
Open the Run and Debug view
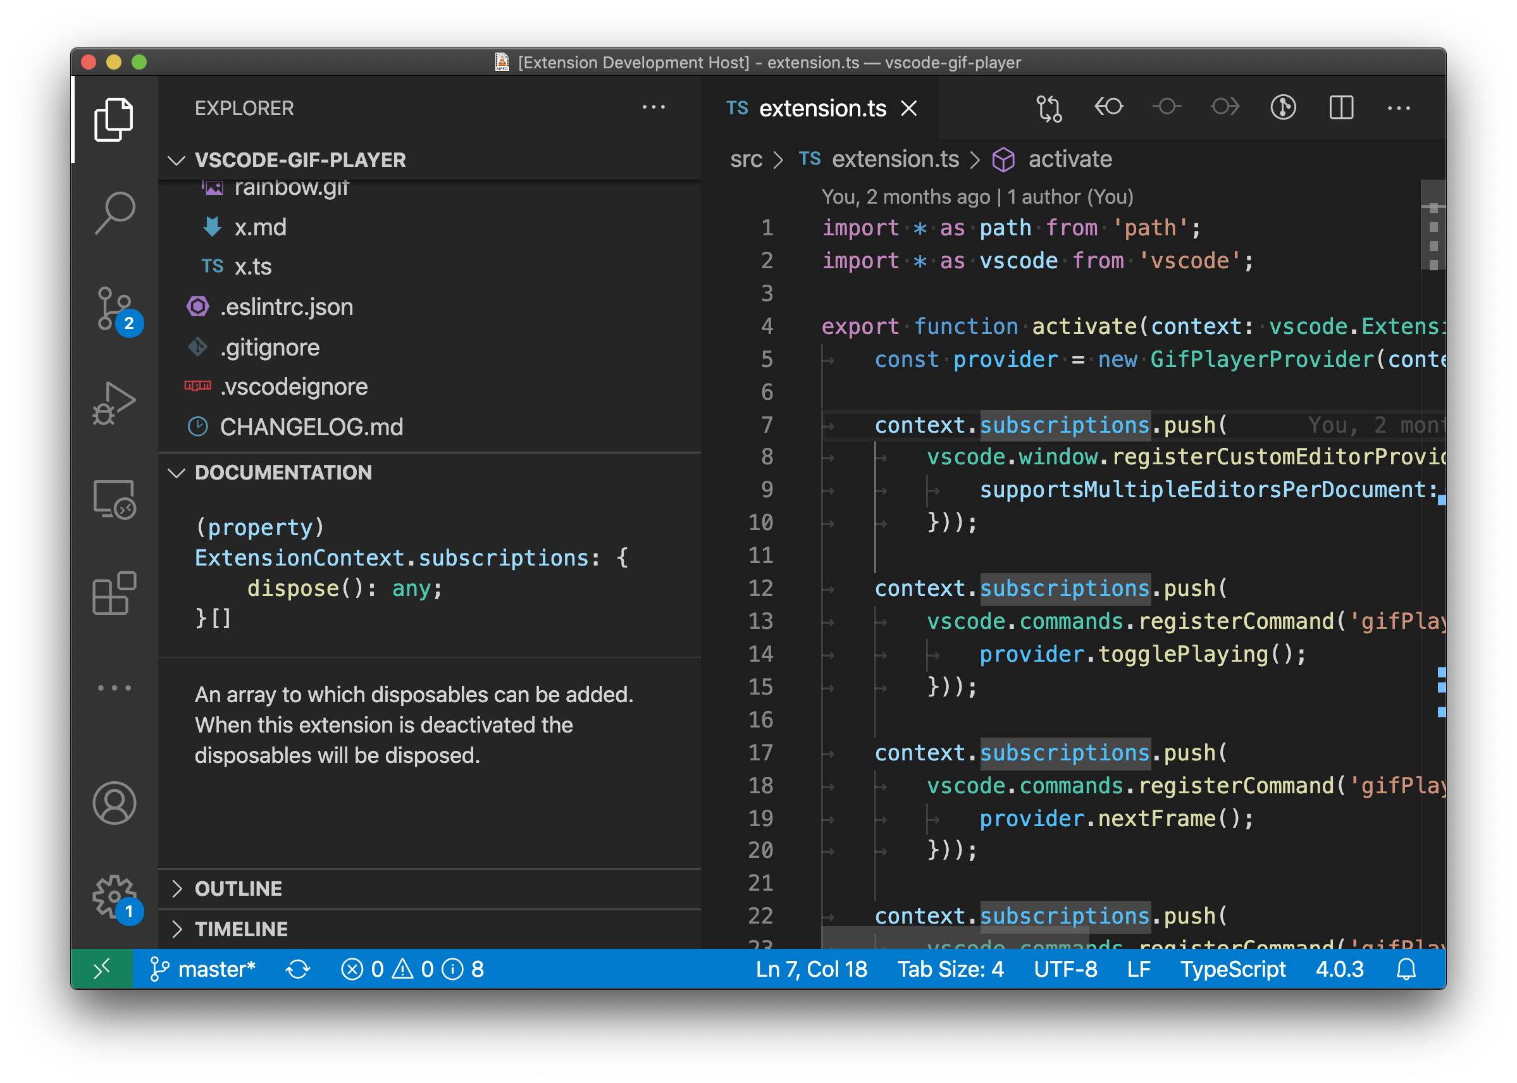click(115, 404)
